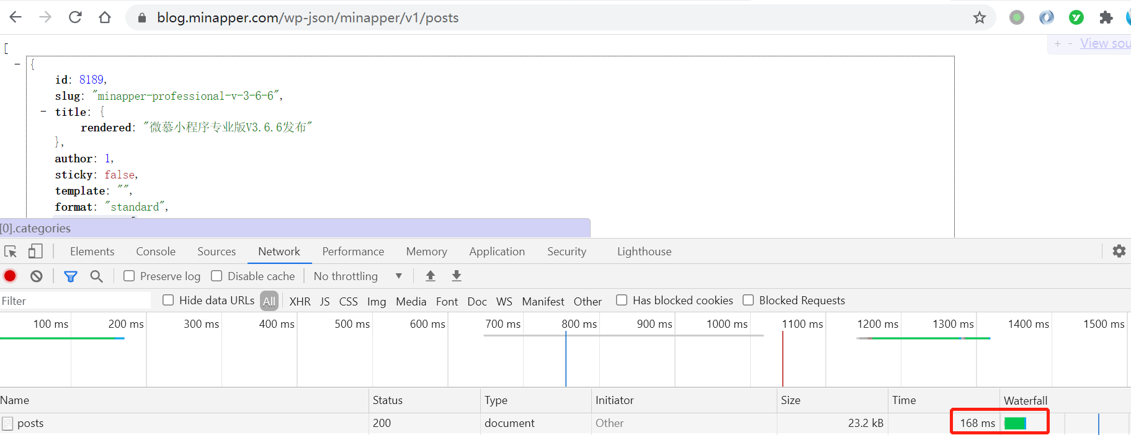Collapse the first JSON array object
The width and height of the screenshot is (1131, 435).
pyautogui.click(x=17, y=64)
